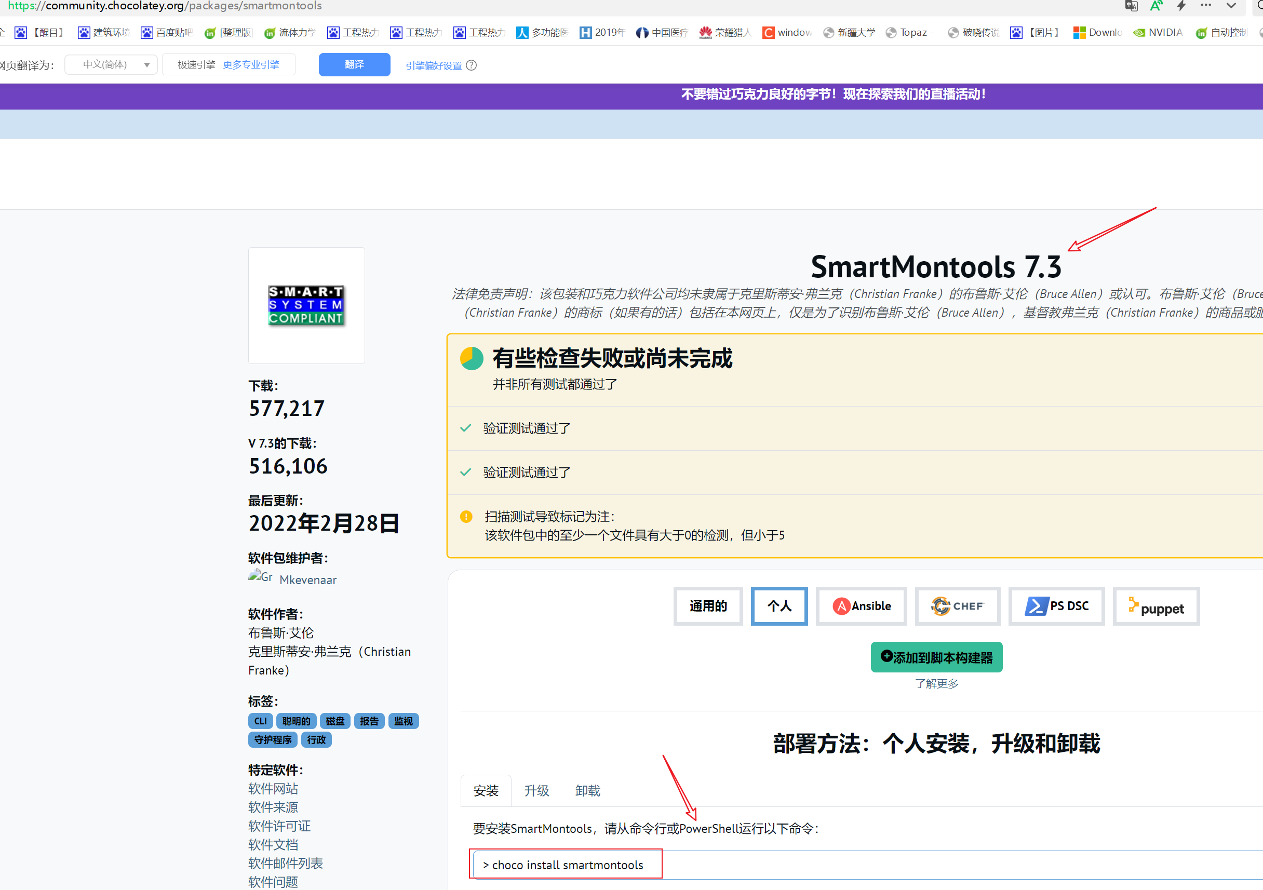Click the blue 翻译 button
Viewport: 1263px width, 890px height.
click(354, 64)
